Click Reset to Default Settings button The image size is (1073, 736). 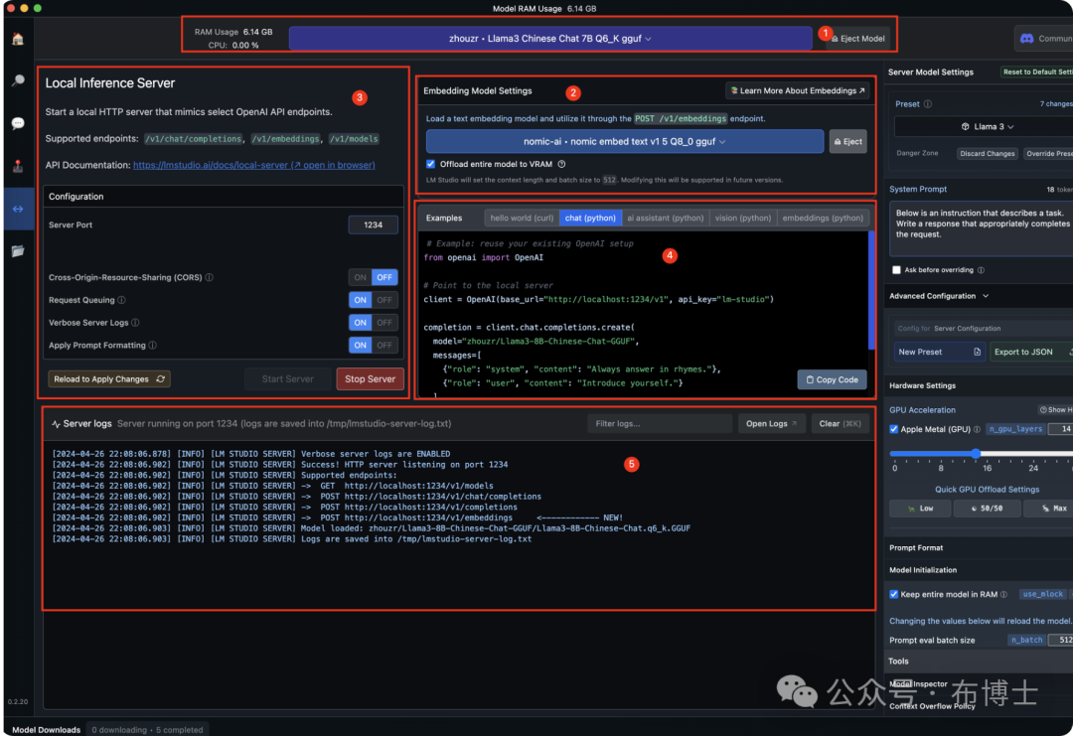1036,72
